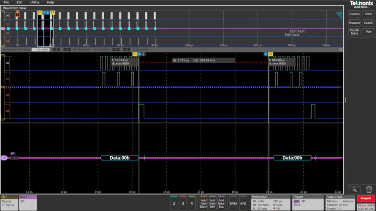
Task: Click the zoom magnifier icon
Action: pyautogui.click(x=354, y=190)
